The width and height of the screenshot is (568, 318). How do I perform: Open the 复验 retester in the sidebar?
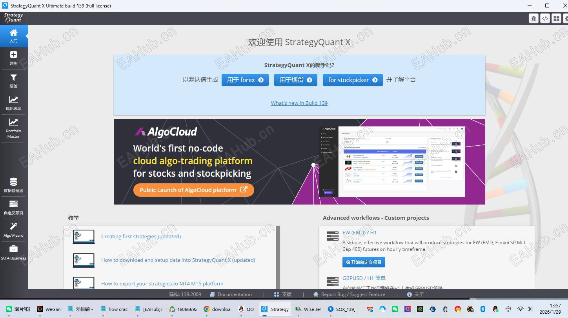pyautogui.click(x=14, y=81)
